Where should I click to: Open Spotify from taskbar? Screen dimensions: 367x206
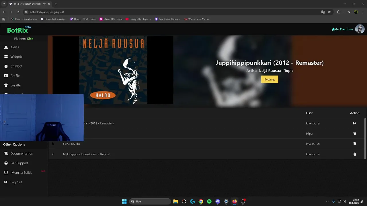click(x=209, y=201)
